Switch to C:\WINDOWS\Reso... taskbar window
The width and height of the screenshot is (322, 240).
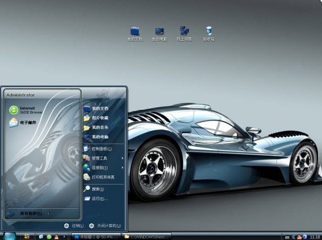(x=148, y=237)
